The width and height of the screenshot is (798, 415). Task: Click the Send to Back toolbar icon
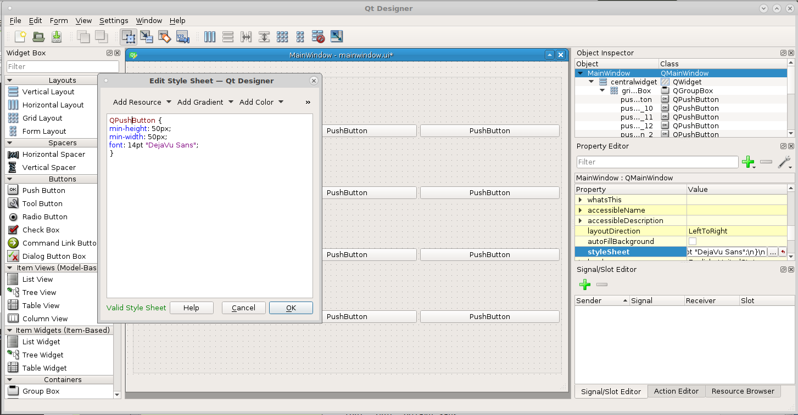click(83, 37)
